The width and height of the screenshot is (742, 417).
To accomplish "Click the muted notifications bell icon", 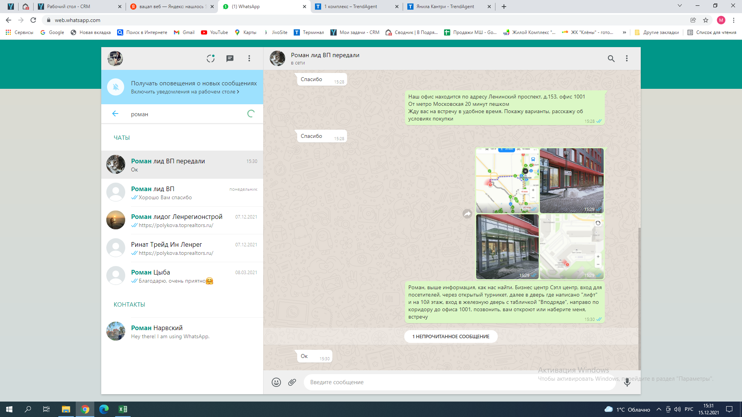I will [x=116, y=87].
